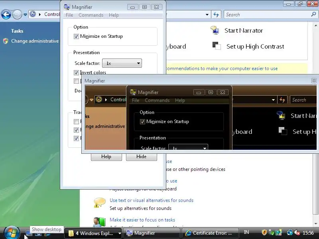Open the Windows Start orb
This screenshot has width=319, height=239.
pyautogui.click(x=12, y=233)
